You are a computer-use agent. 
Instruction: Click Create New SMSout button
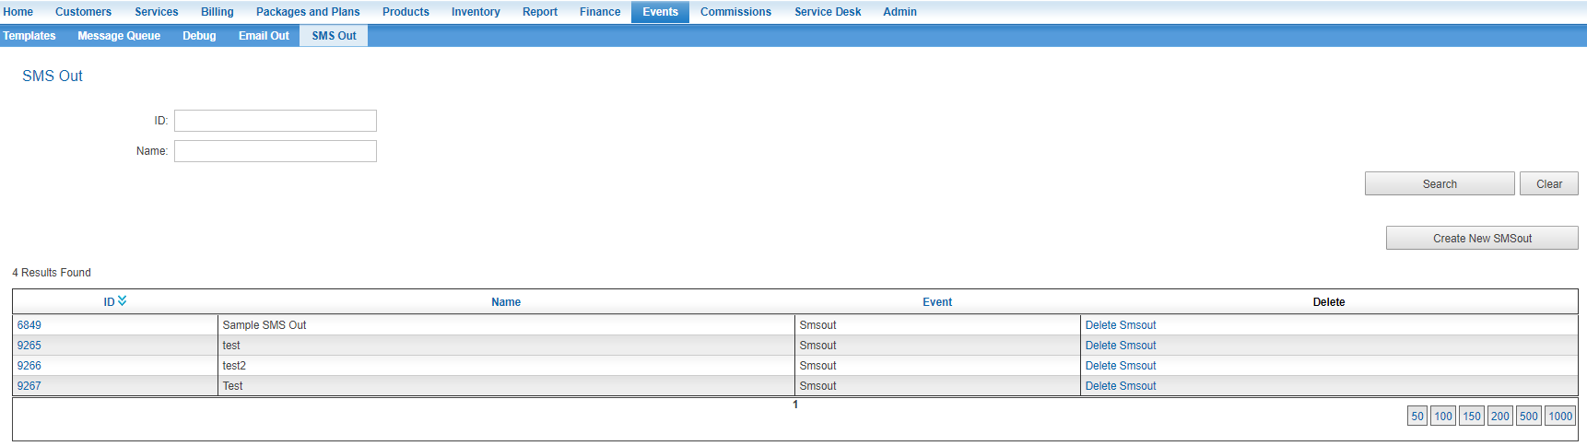1481,239
